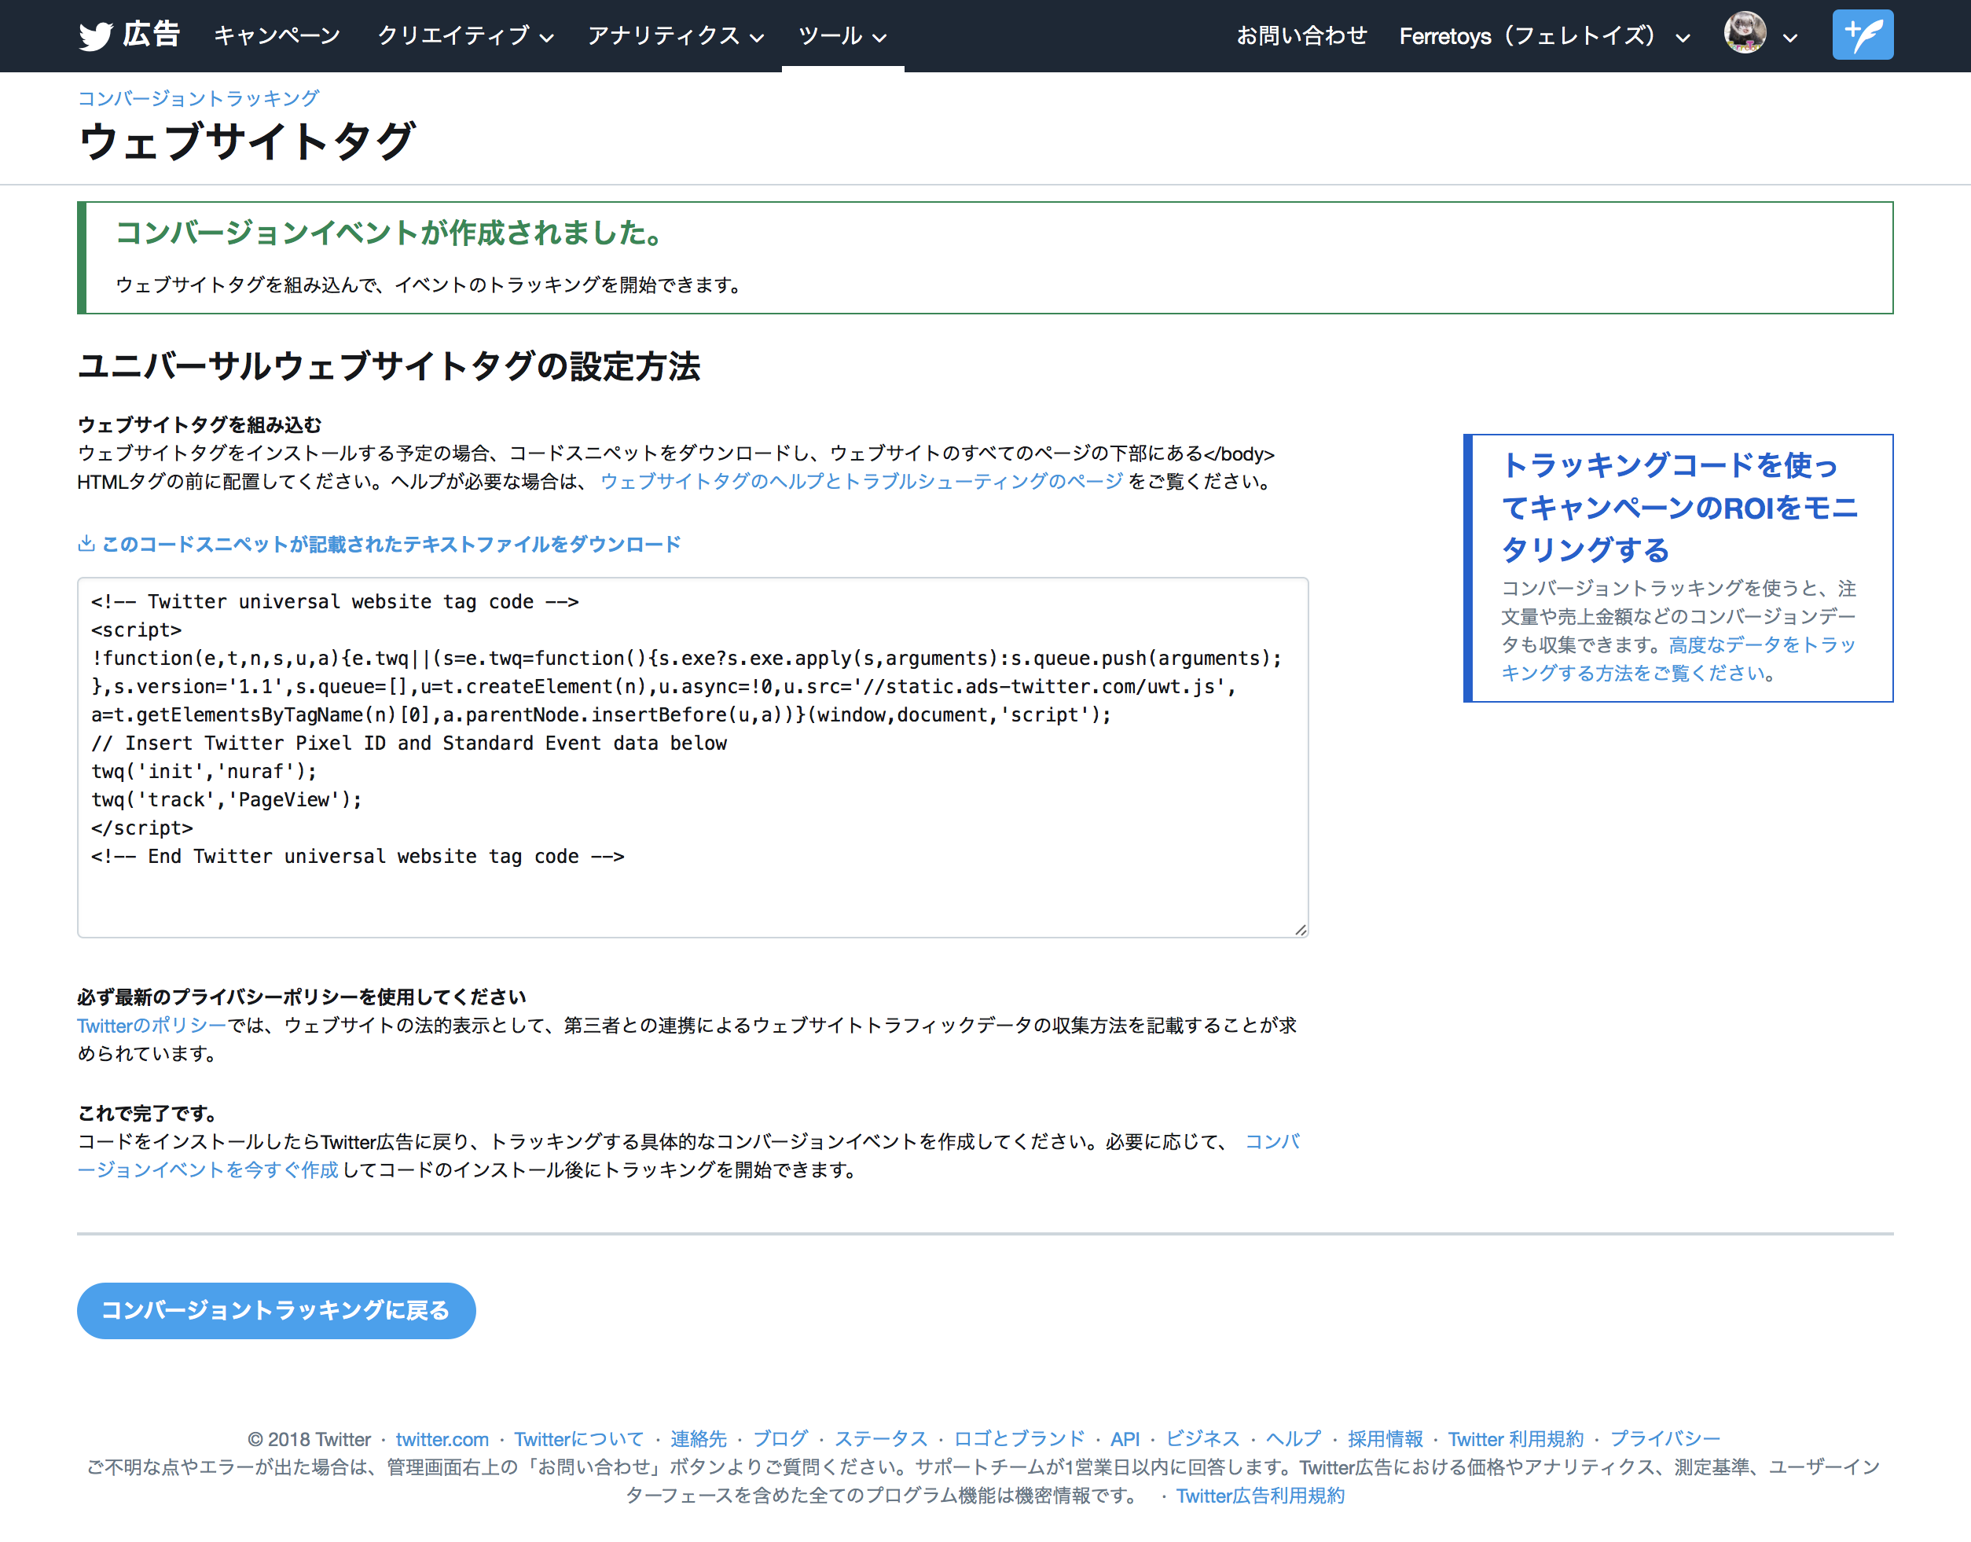Open the ビジネス footer link

[1202, 1439]
